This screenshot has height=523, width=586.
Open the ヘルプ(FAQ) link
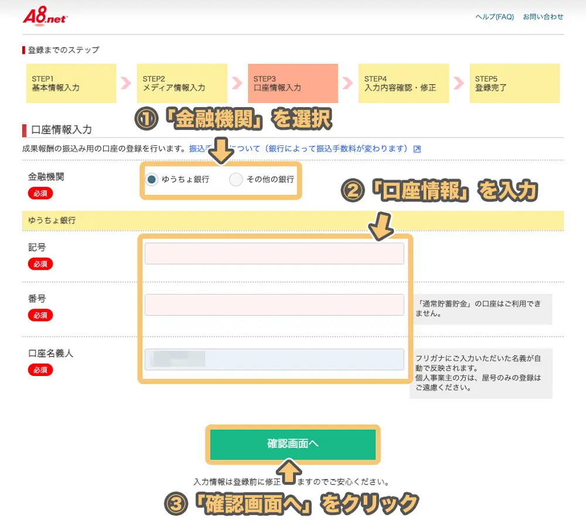(x=495, y=17)
